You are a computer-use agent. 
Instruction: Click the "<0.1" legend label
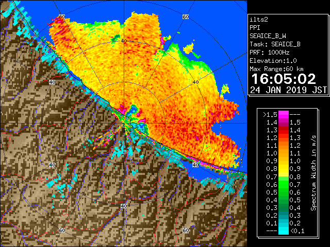click(x=297, y=231)
